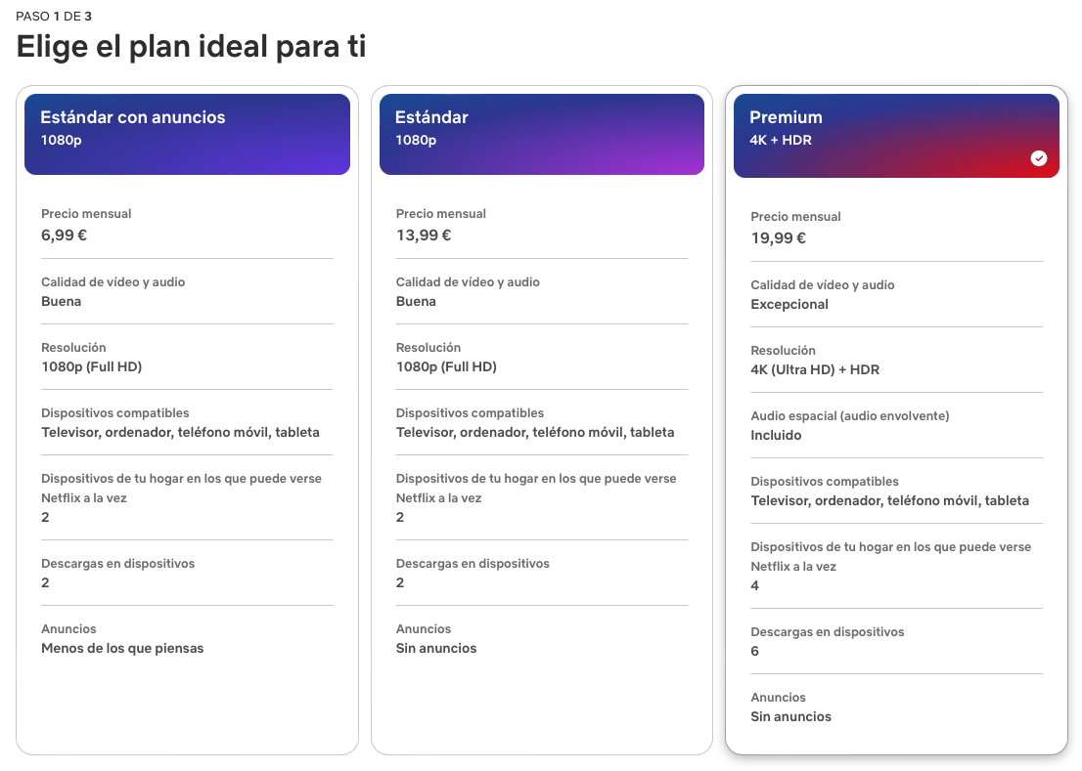Click the 13,99 € monthly price
The height and width of the screenshot is (771, 1082).
pyautogui.click(x=424, y=235)
